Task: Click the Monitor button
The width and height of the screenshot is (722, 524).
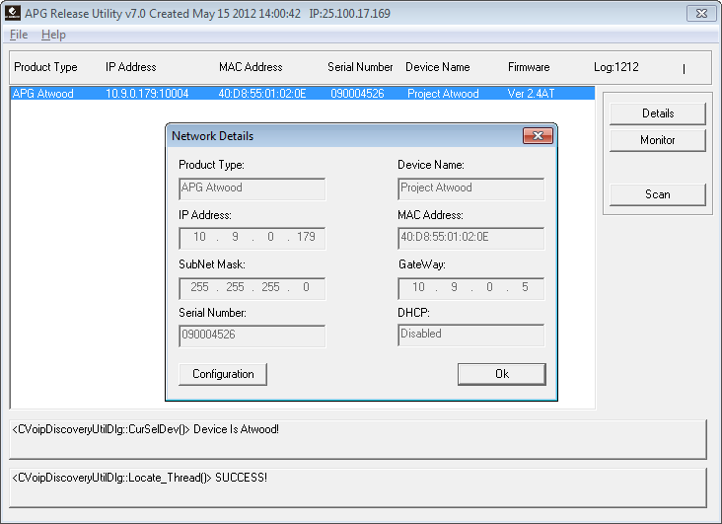Action: (658, 140)
